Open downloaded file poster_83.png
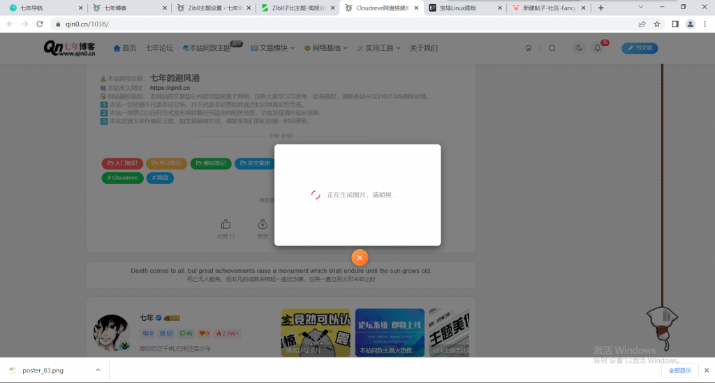 click(43, 370)
